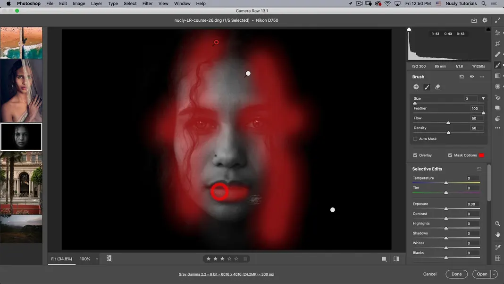Select the Adjustment Brush in right toolbar

pyautogui.click(x=497, y=65)
